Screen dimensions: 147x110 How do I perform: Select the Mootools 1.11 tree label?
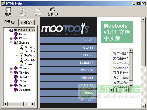(x=24, y=30)
